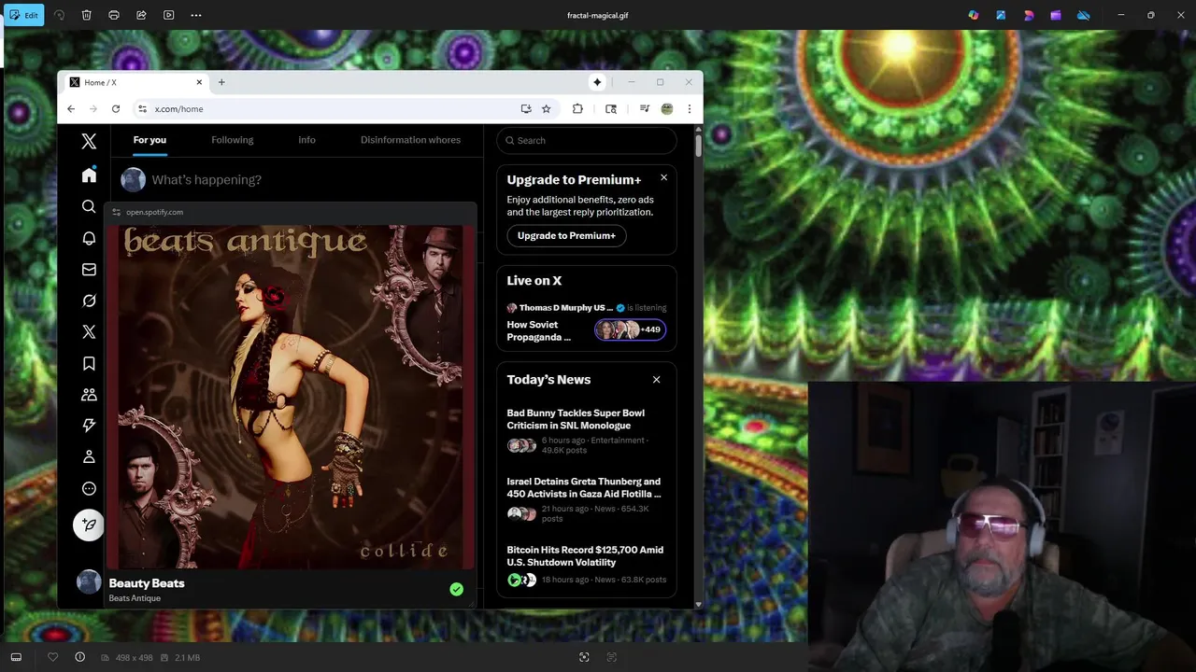Viewport: 1196px width, 672px height.
Task: Close the Today's News panel
Action: point(656,380)
